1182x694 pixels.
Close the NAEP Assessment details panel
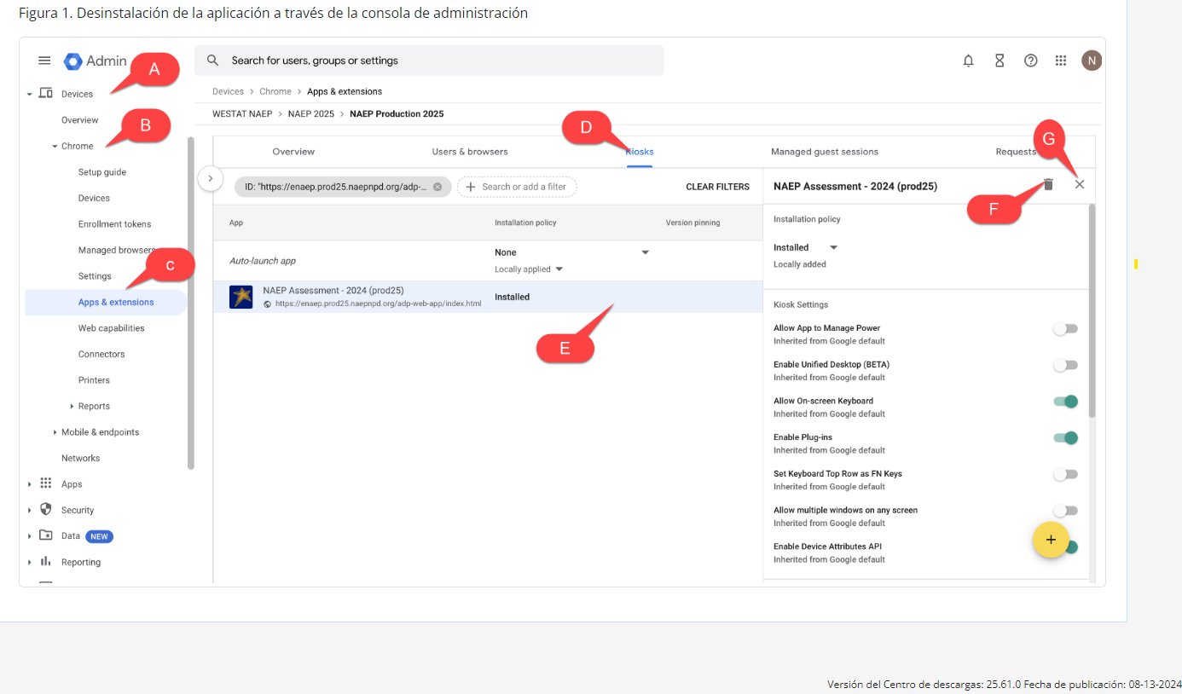[x=1080, y=184]
